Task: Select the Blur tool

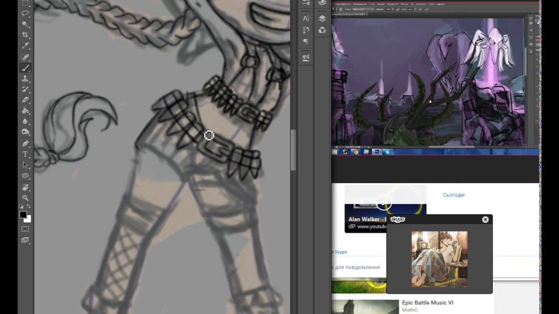Action: (x=25, y=122)
